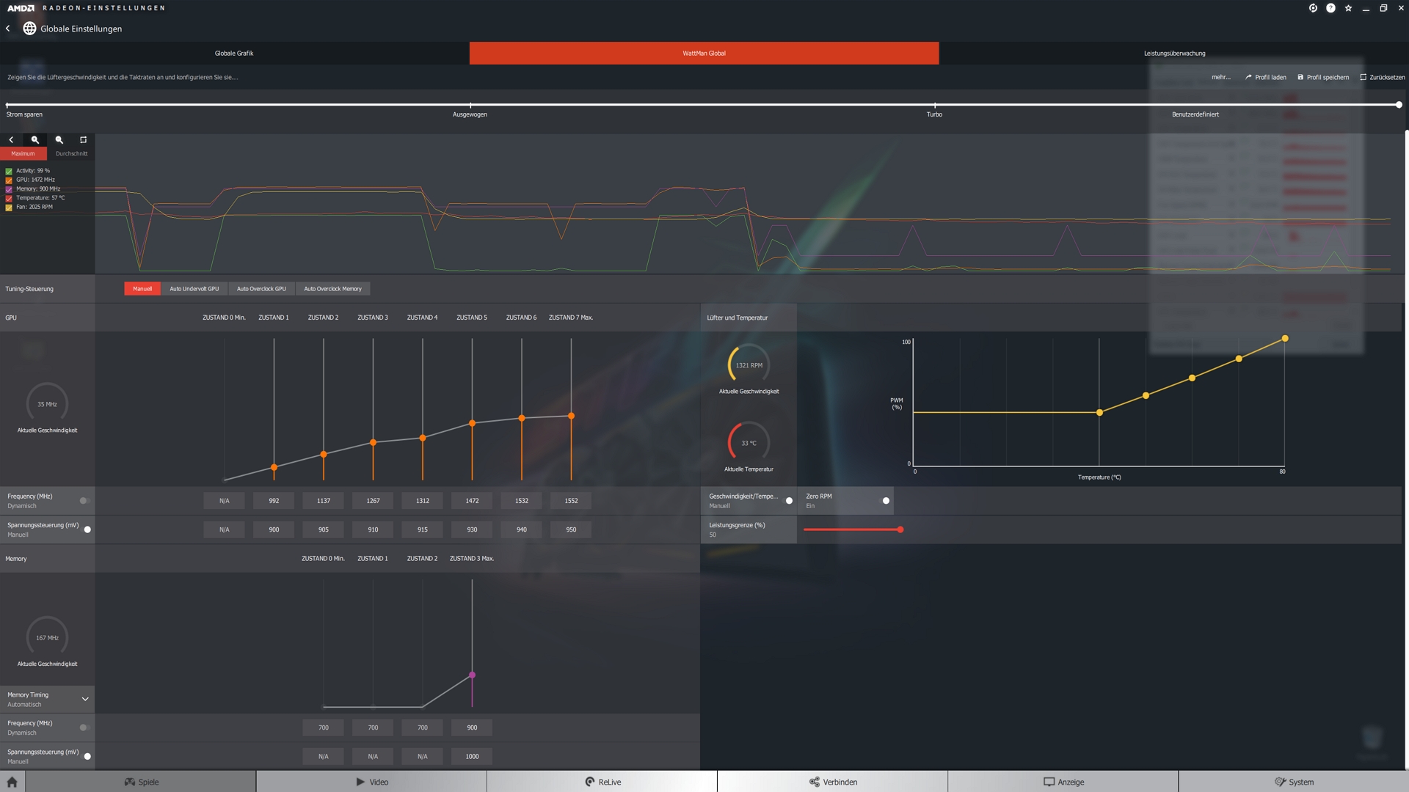
Task: Uncheck the Fan graph checkbox
Action: 9,208
